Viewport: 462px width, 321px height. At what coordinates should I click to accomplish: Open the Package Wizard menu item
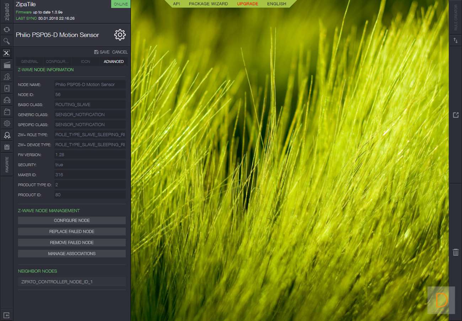tap(208, 4)
